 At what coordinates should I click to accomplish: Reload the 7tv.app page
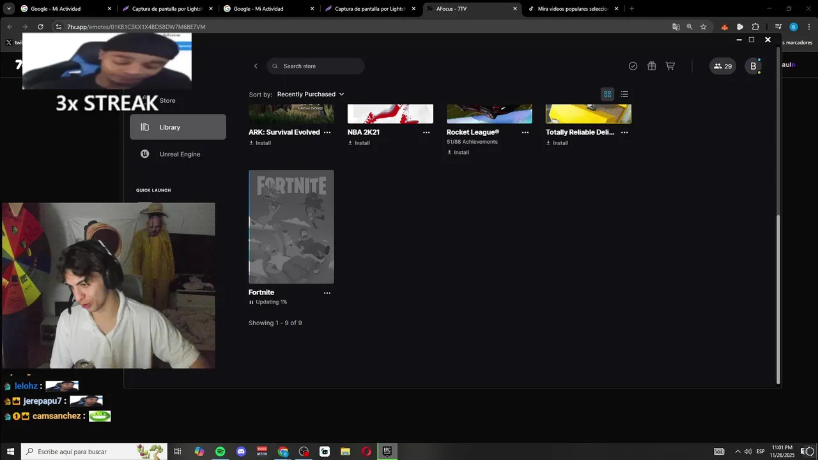(40, 27)
